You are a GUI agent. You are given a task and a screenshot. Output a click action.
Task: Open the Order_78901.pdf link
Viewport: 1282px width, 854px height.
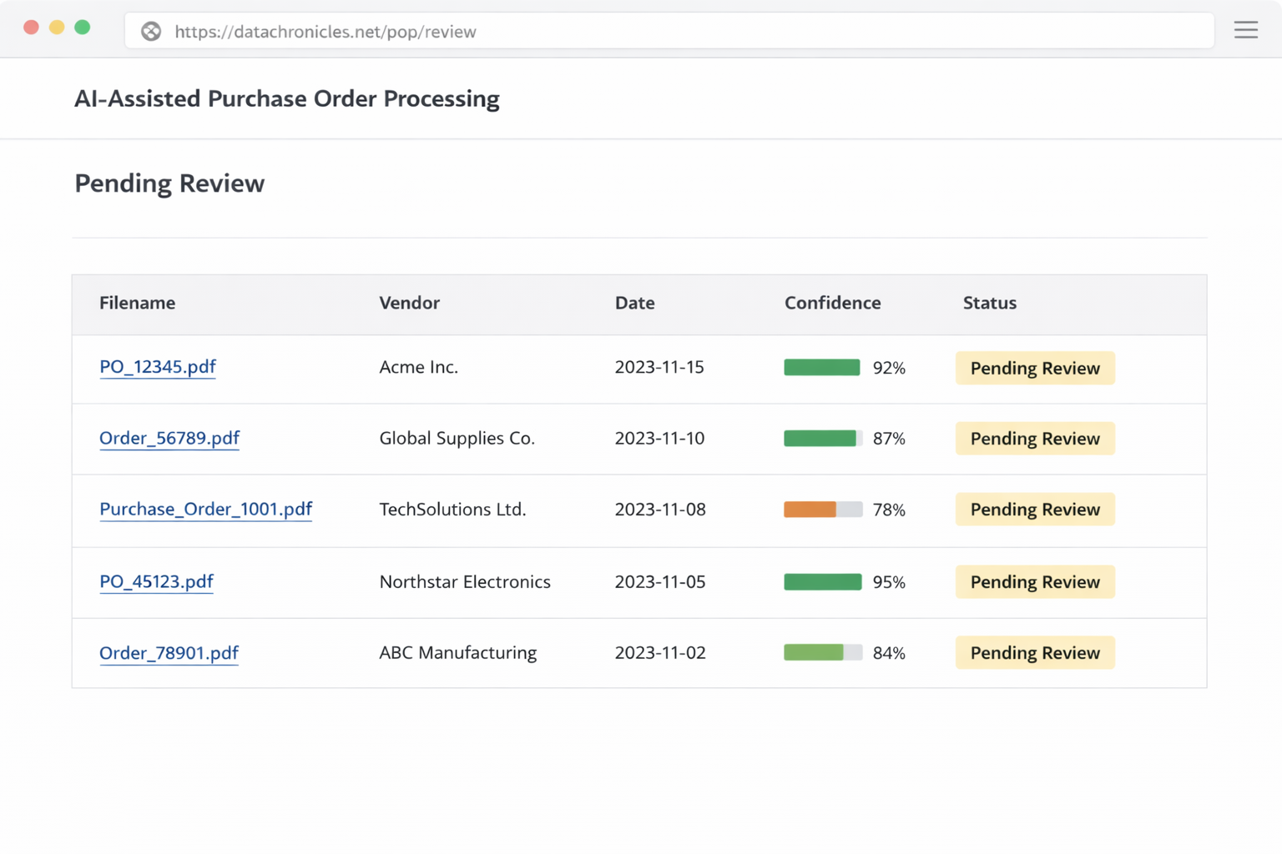(169, 653)
